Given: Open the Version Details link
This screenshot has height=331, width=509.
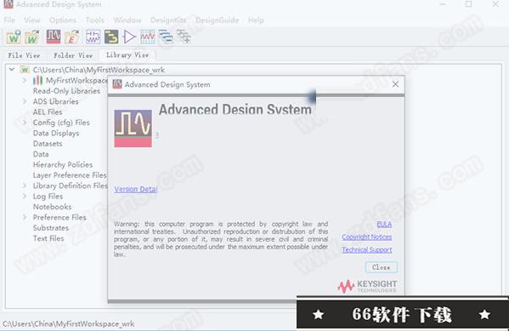Looking at the screenshot, I should pos(136,189).
